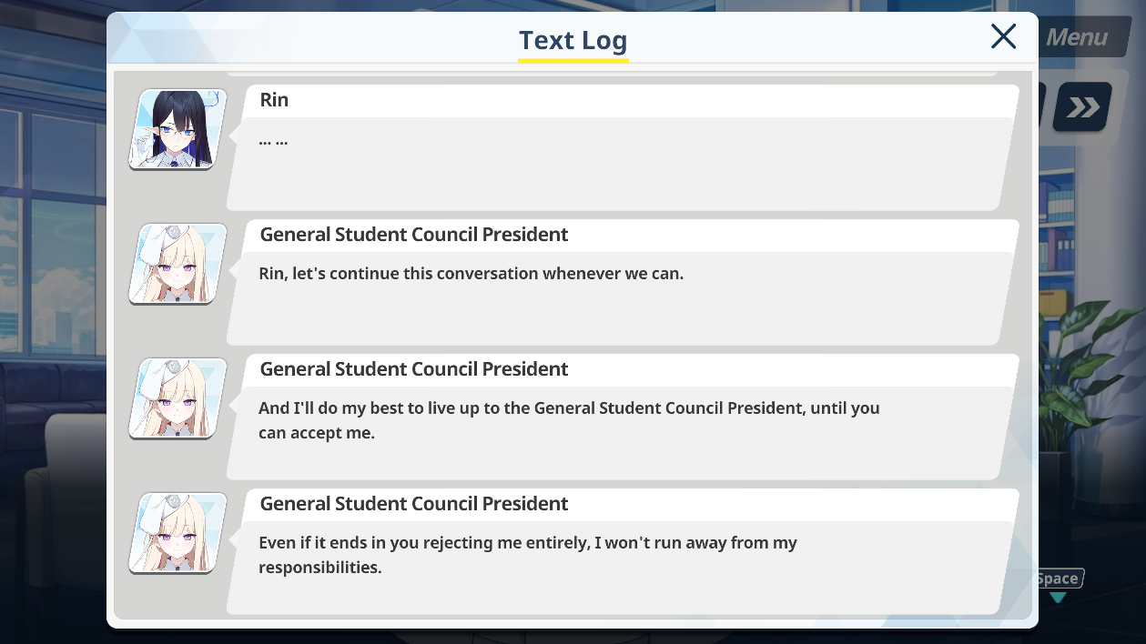
Task: Click the Space key prompt
Action: 1060,579
